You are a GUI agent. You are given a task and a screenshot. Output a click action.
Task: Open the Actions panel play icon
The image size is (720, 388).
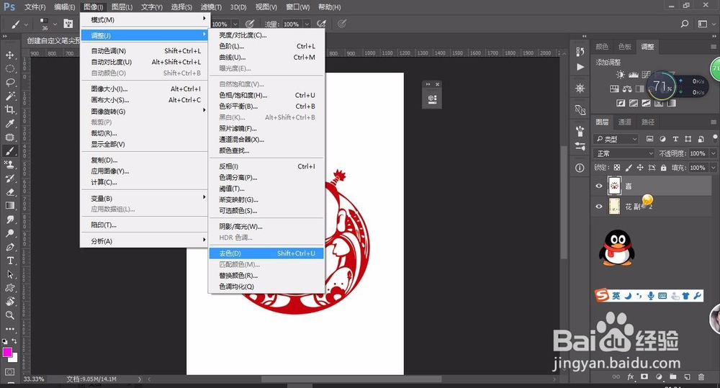pyautogui.click(x=580, y=67)
